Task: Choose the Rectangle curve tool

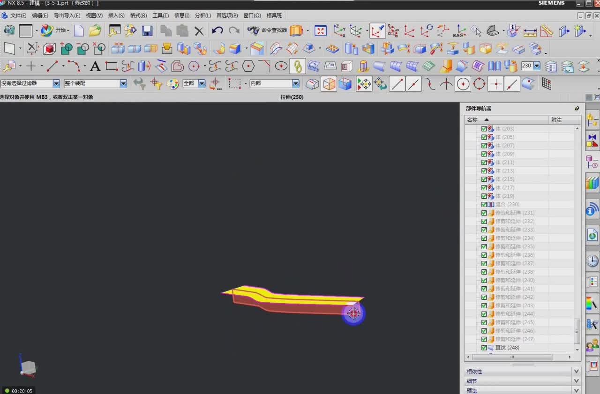Action: point(112,66)
